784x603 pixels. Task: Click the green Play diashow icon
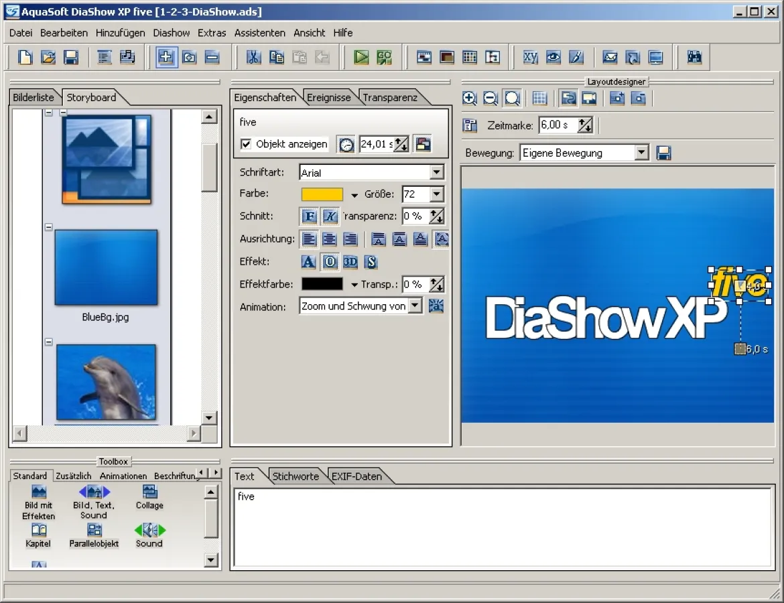[361, 58]
